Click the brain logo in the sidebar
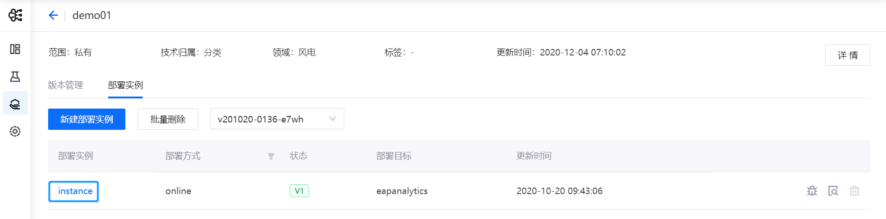886x219 pixels. (x=15, y=15)
